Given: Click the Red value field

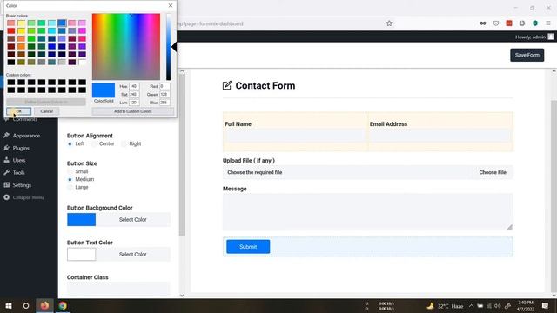Looking at the screenshot, I should click(164, 86).
